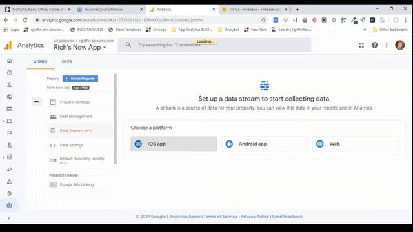Bookmark page with the star icon
413x232 pixels.
(263, 20)
